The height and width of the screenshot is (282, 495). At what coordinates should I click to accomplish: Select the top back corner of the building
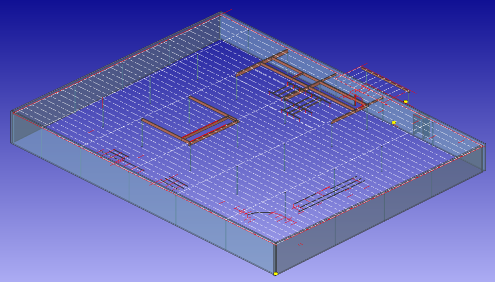coord(221,13)
